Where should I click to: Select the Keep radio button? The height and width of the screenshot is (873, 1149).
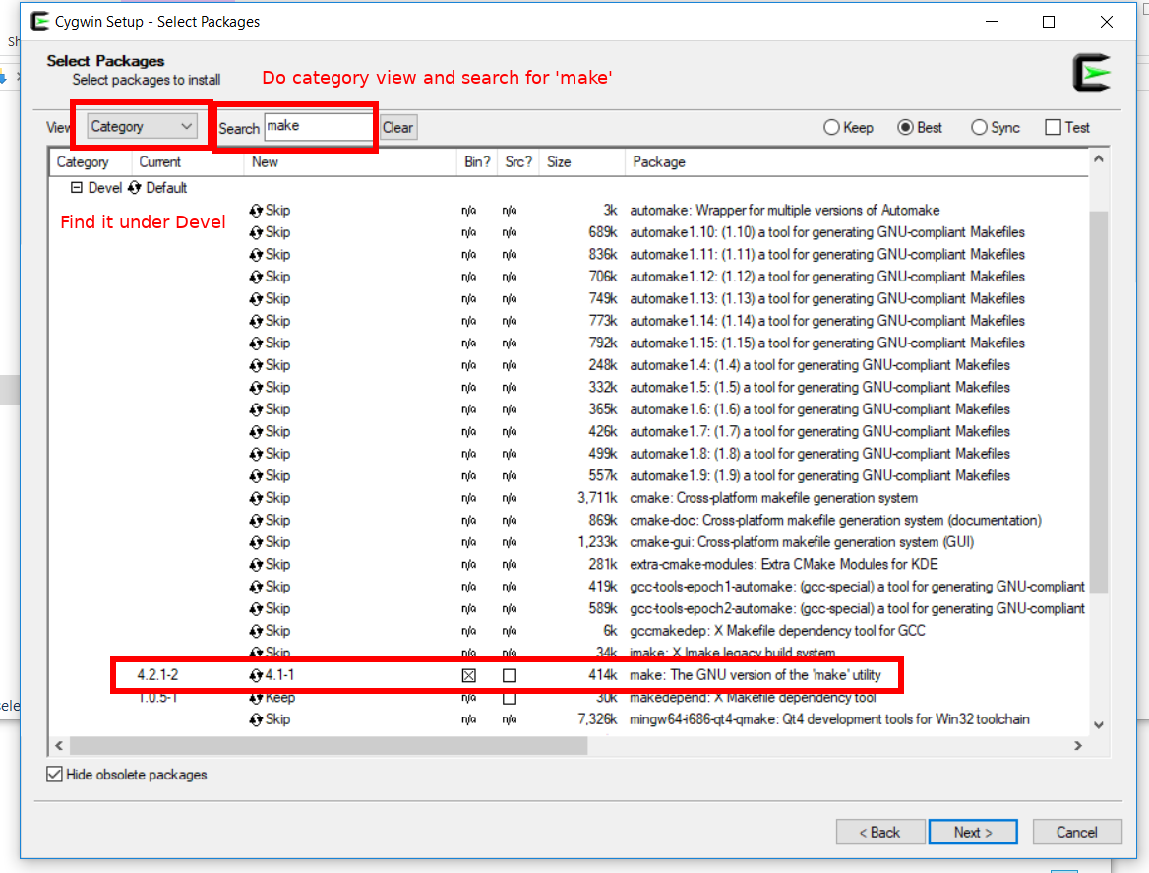click(x=831, y=128)
